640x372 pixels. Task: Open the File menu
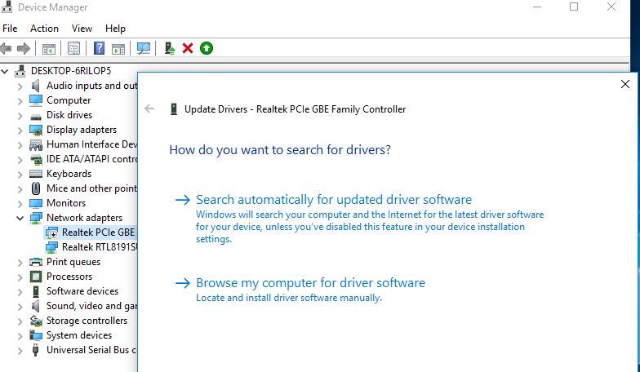point(10,28)
